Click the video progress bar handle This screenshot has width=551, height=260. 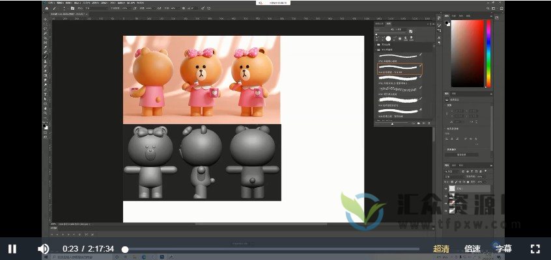click(x=125, y=249)
